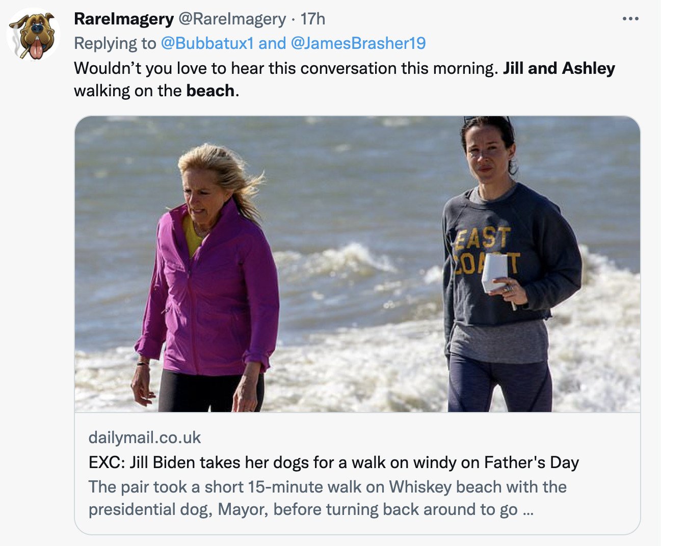This screenshot has height=546, width=687.
Task: Open the RareImagery display name profile
Action: [x=124, y=19]
